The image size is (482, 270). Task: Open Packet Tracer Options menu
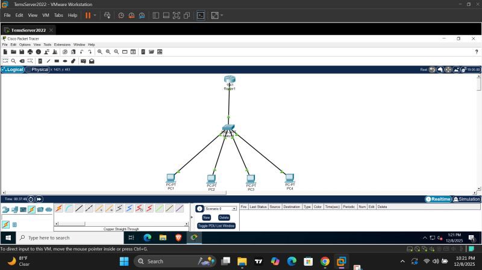[25, 44]
